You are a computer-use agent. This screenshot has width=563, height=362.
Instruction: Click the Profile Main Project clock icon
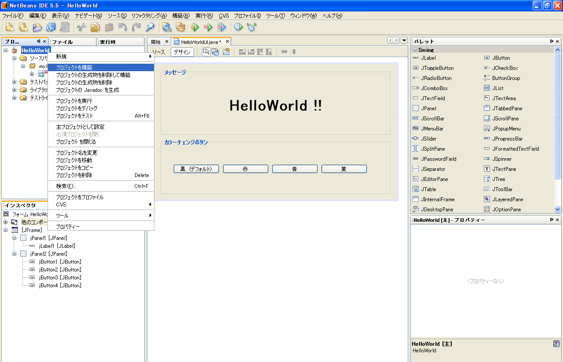click(238, 27)
